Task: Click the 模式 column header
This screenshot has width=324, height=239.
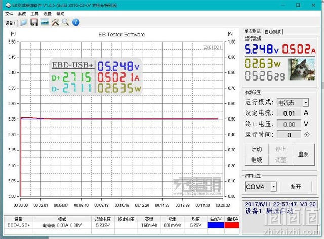Action: click(62, 219)
